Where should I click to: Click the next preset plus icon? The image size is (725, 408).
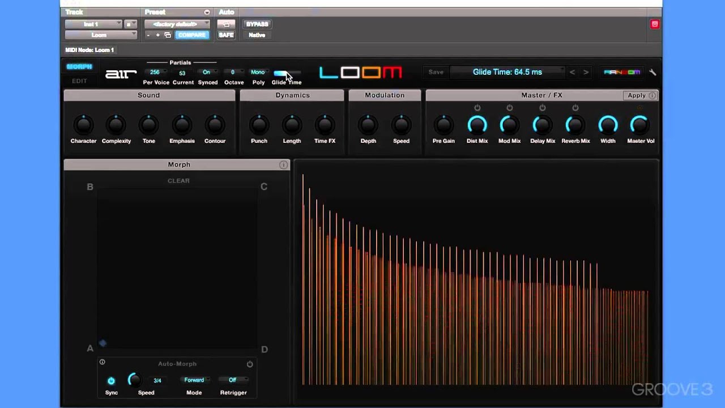point(157,35)
